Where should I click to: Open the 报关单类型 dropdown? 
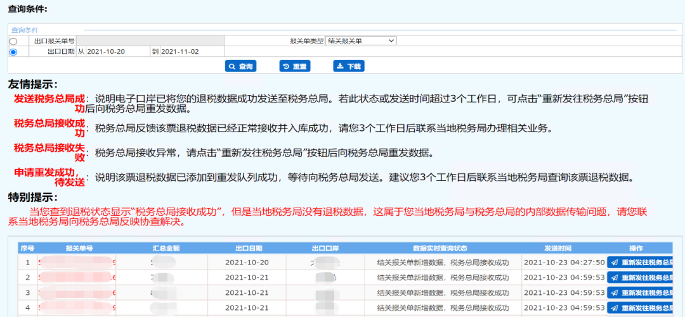(361, 41)
